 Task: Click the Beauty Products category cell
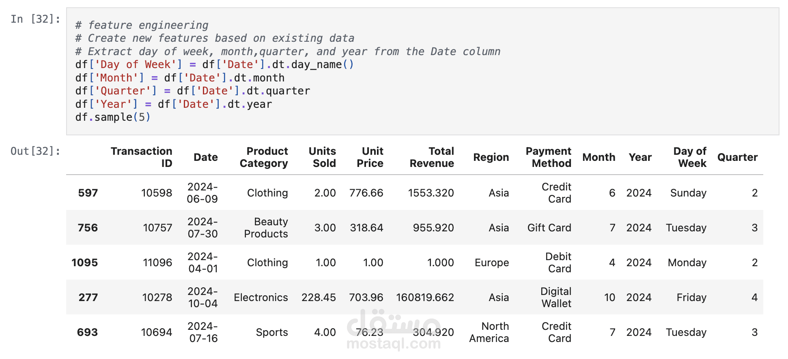pyautogui.click(x=266, y=228)
